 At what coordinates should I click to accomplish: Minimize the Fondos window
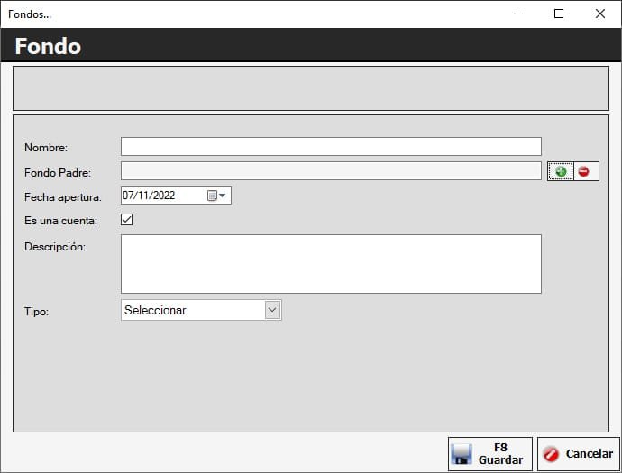tap(517, 14)
